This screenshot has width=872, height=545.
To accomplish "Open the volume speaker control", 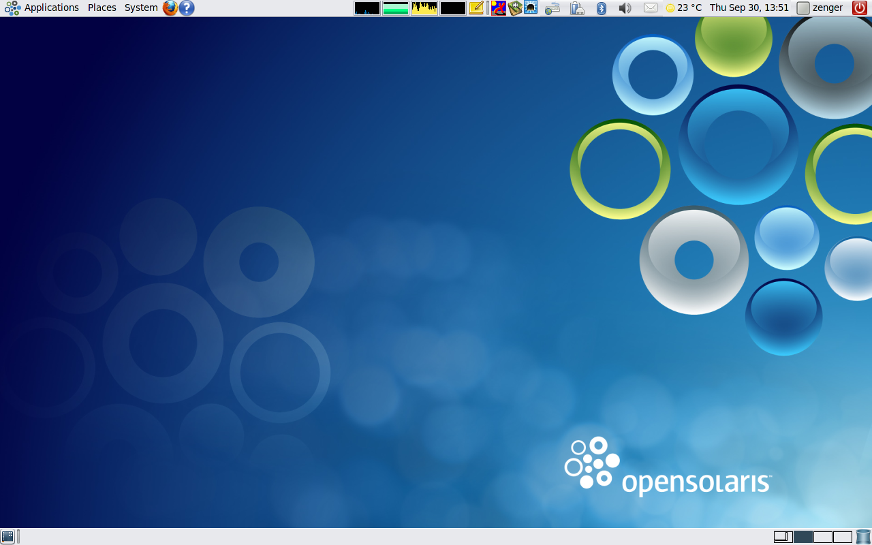I will (x=625, y=8).
